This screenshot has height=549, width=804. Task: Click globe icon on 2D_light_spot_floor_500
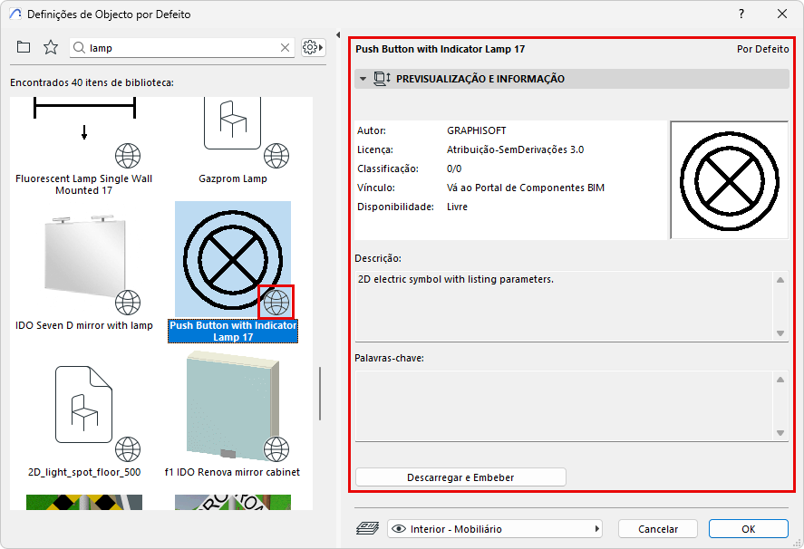point(128,449)
